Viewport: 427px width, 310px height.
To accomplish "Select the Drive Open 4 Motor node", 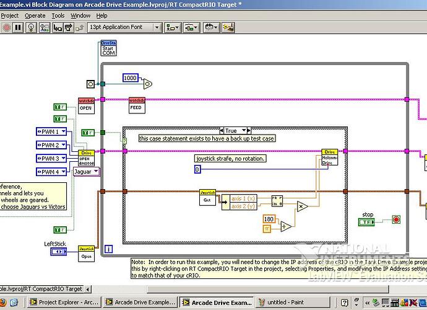I will [x=86, y=158].
